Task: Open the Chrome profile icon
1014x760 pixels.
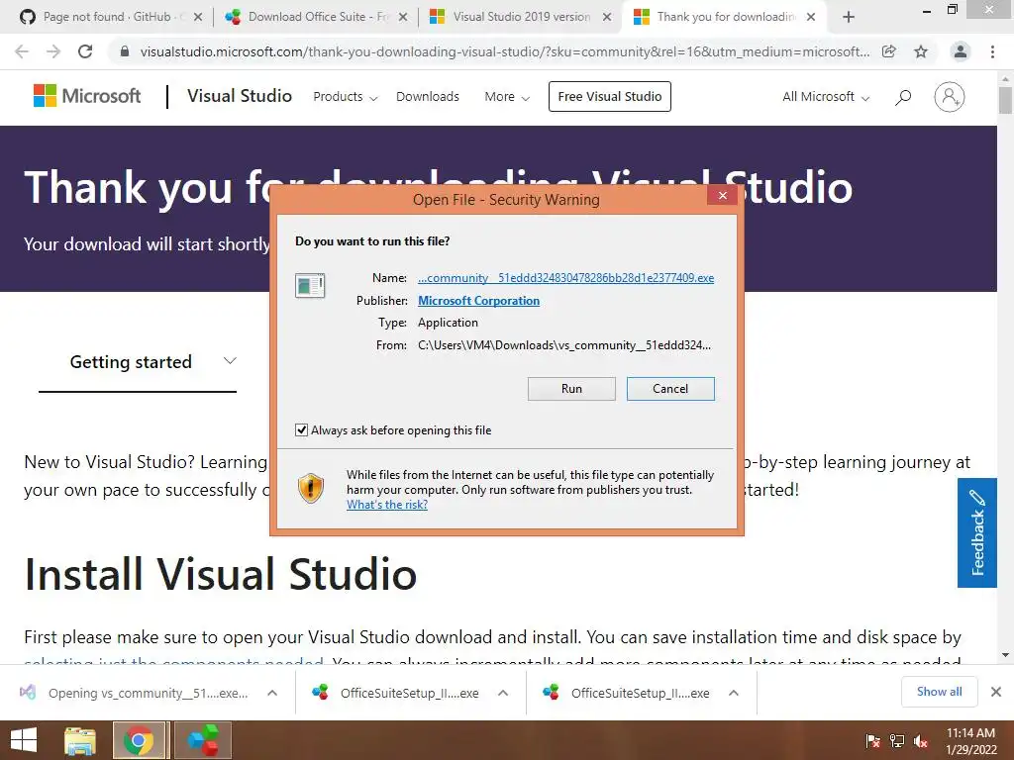Action: point(961,51)
